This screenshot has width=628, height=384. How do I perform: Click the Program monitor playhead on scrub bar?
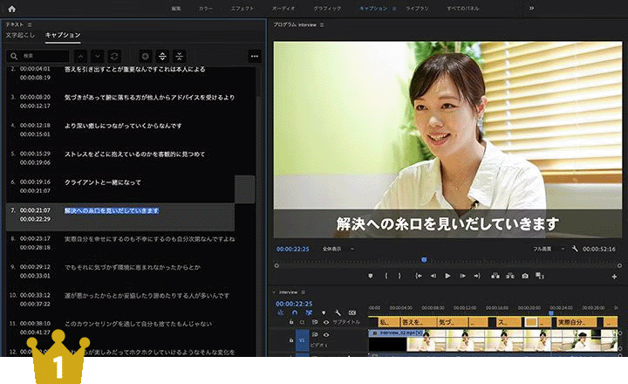coord(424,259)
